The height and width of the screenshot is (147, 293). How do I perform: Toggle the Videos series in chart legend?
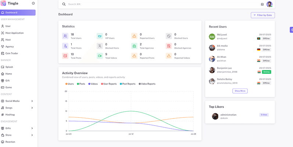tap(93, 84)
